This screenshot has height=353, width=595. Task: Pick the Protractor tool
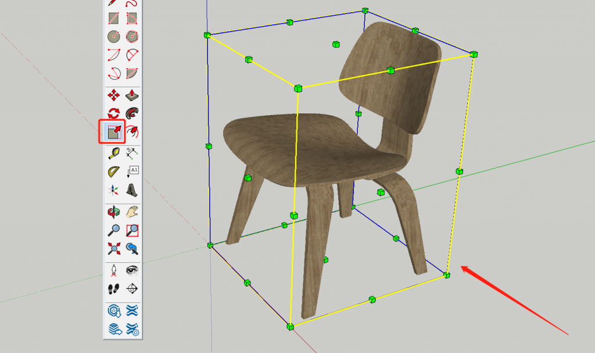tap(113, 172)
